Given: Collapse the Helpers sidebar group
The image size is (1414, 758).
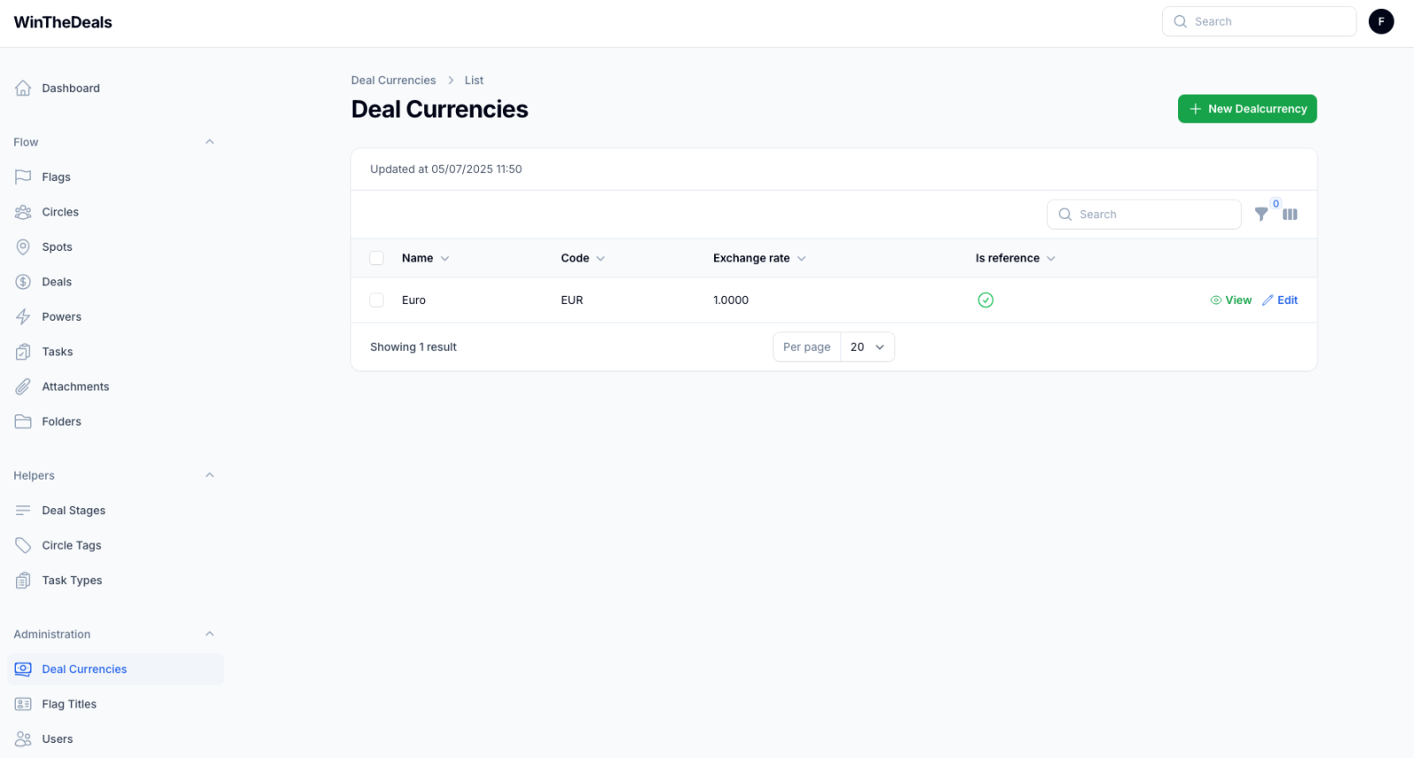Looking at the screenshot, I should (x=209, y=475).
